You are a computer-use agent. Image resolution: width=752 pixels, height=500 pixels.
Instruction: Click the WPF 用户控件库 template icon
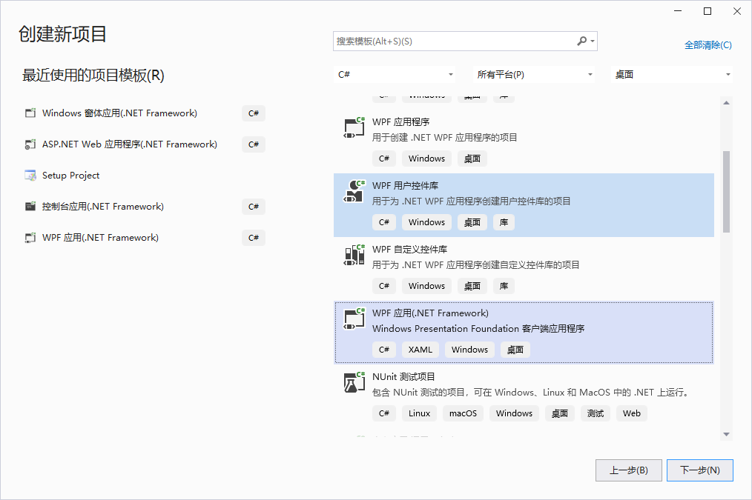click(x=354, y=192)
